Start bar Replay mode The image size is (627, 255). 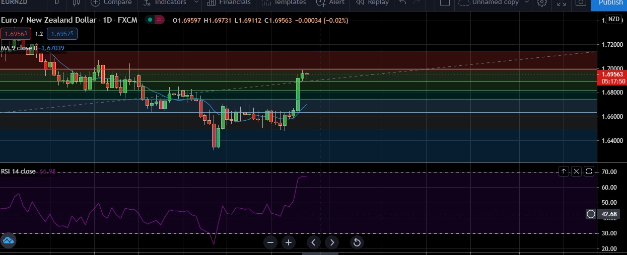[x=372, y=3]
